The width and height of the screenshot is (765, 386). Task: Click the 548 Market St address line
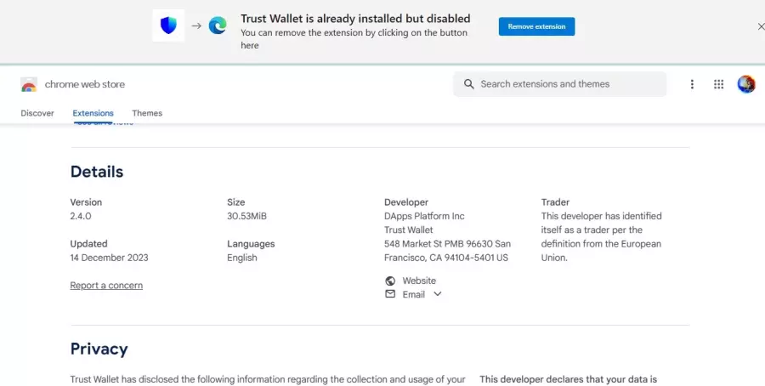point(447,243)
